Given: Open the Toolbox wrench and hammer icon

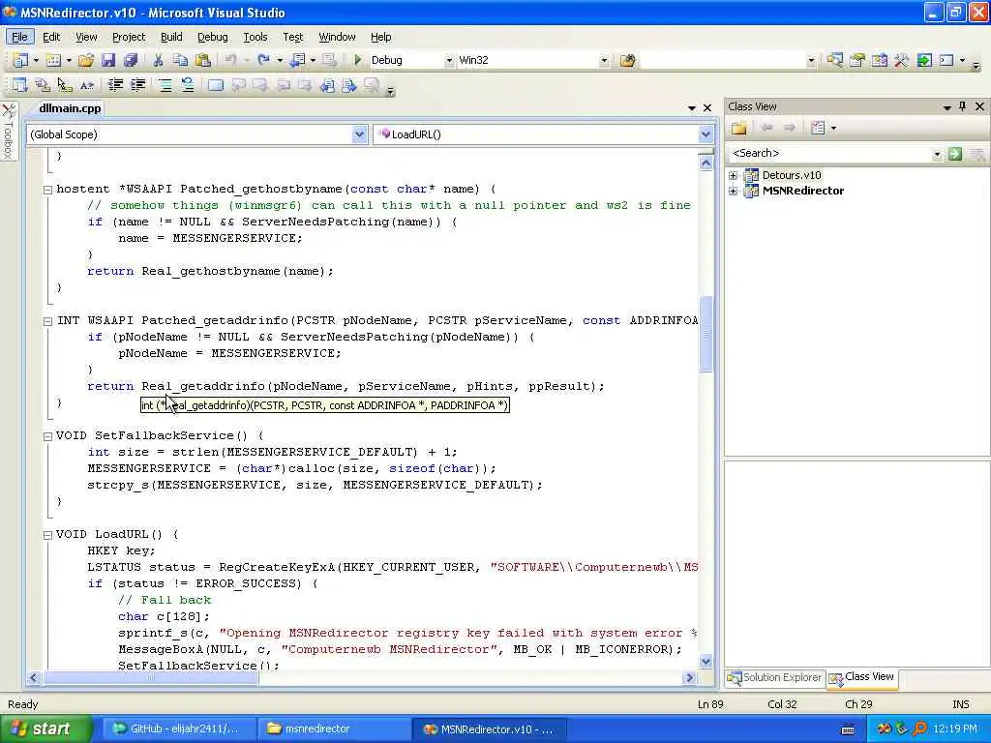Looking at the screenshot, I should click(x=902, y=61).
